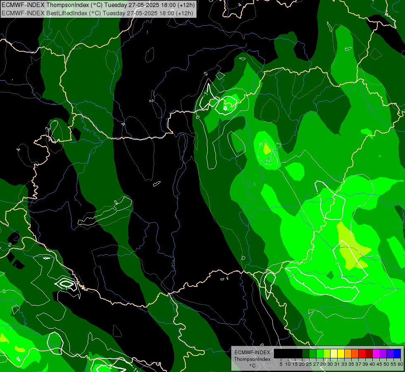Image resolution: width=405 pixels, height=372 pixels.
Task: Click the '40' tick label on the legend
Action: (372, 364)
